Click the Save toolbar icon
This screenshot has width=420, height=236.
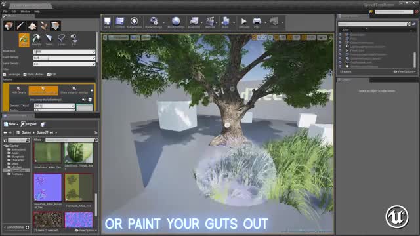(x=107, y=22)
